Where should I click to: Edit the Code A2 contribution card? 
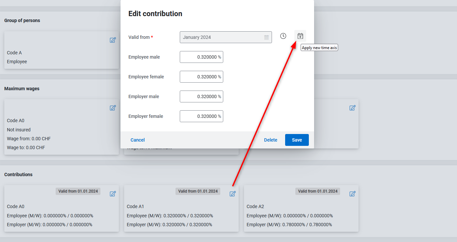point(352,194)
